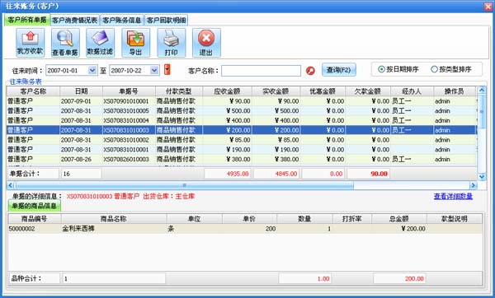This screenshot has width=495, height=298.
Task: Select row with 单据号 XS070831010001
Action: coord(242,150)
